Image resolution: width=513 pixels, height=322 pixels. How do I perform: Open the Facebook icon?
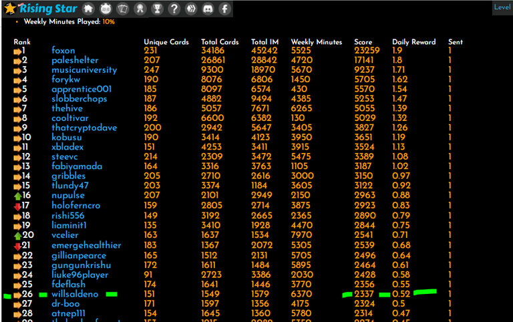coord(224,9)
